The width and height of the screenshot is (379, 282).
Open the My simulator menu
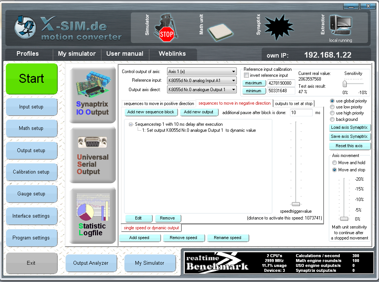[77, 54]
